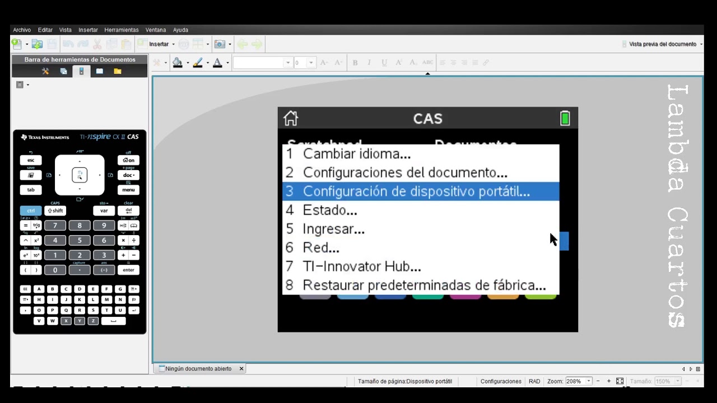Click the letter A key
The height and width of the screenshot is (403, 717).
click(x=39, y=289)
